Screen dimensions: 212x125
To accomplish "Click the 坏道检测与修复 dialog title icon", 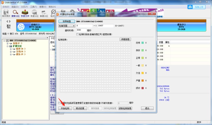I will coord(58,14).
